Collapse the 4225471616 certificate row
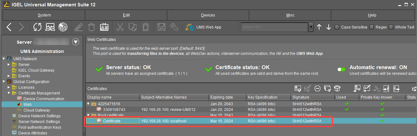 [89, 104]
